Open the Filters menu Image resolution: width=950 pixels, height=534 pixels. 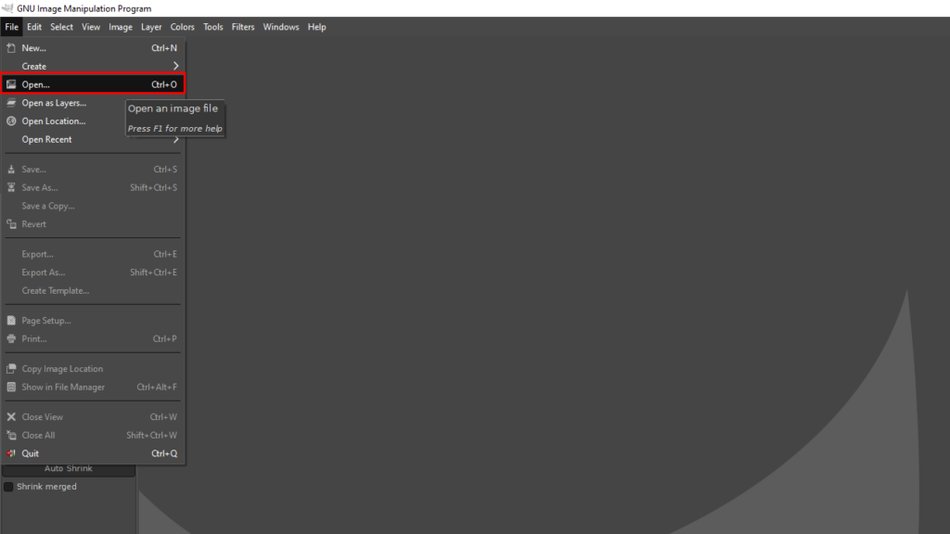click(242, 27)
